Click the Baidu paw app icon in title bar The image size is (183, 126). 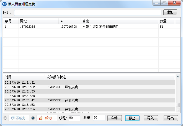point(4,4)
